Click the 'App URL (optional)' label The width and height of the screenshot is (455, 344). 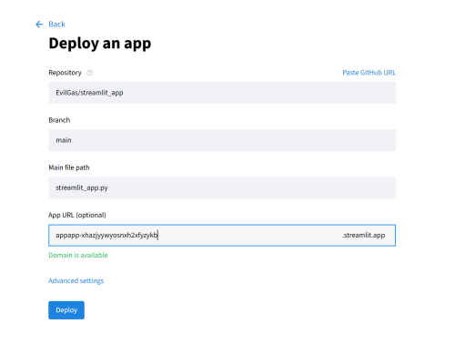tap(77, 215)
